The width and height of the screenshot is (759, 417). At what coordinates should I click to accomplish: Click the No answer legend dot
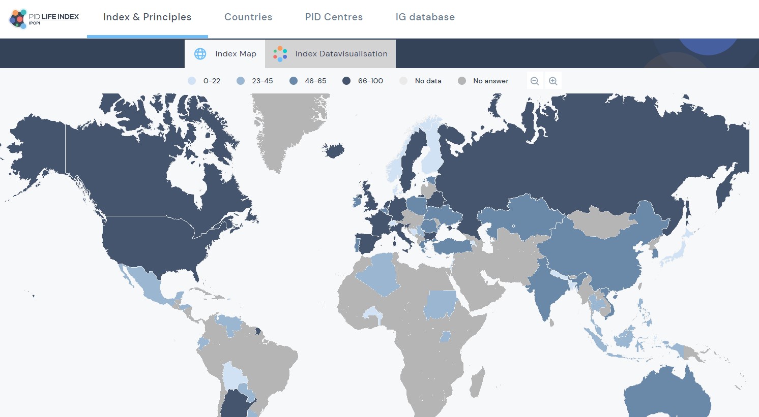click(x=462, y=81)
